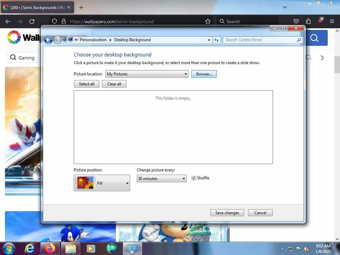Click Cancel in Desktop Background dialog
The width and height of the screenshot is (340, 255).
[x=260, y=213]
